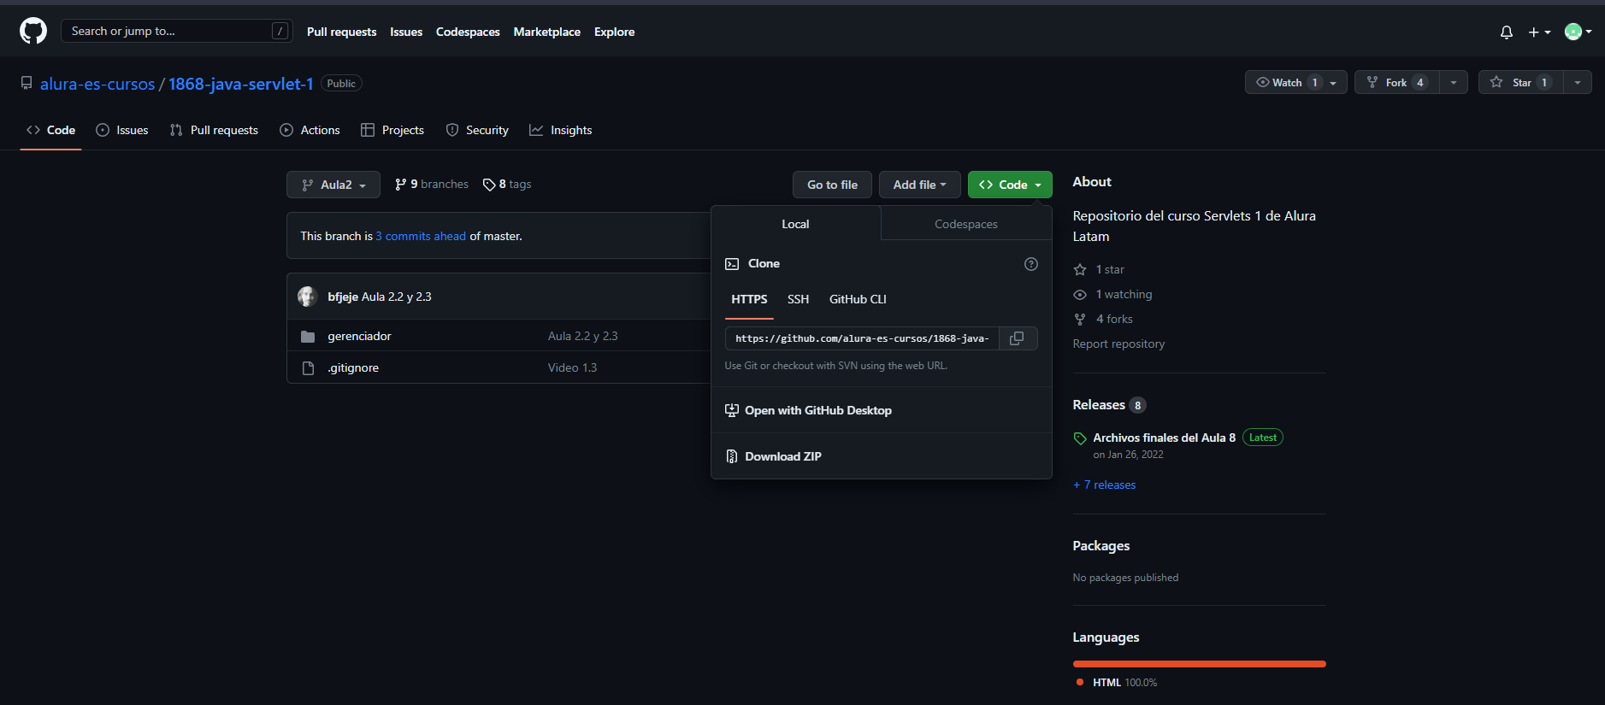Click the clone URL text field
Viewport: 1605px width, 705px height.
tap(862, 338)
